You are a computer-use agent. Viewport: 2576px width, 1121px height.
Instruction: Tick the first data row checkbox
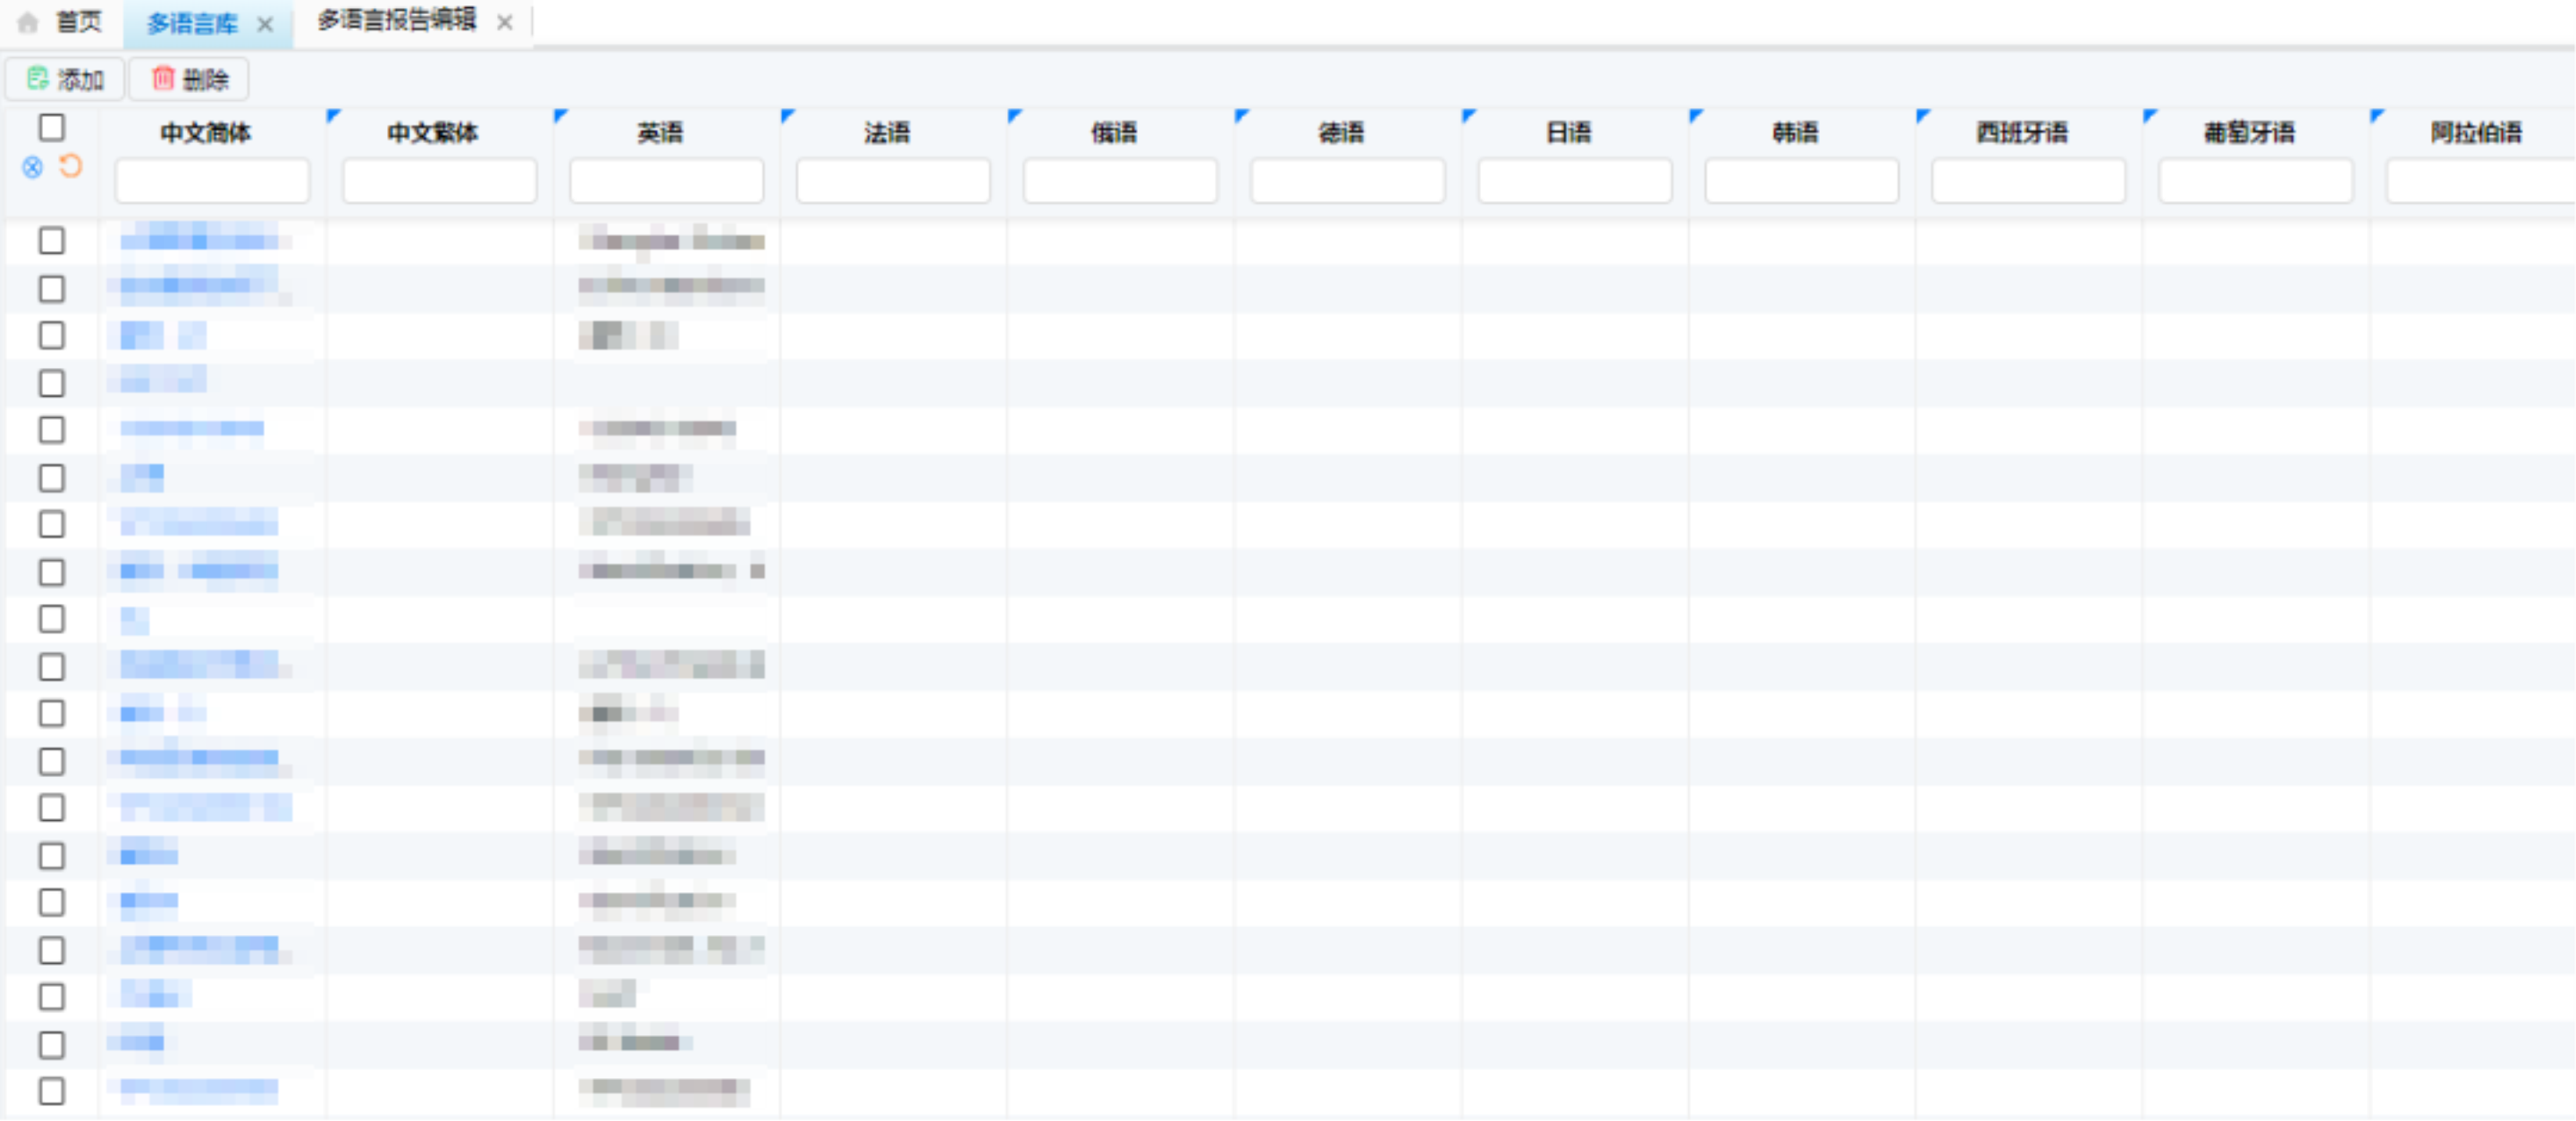(x=52, y=241)
